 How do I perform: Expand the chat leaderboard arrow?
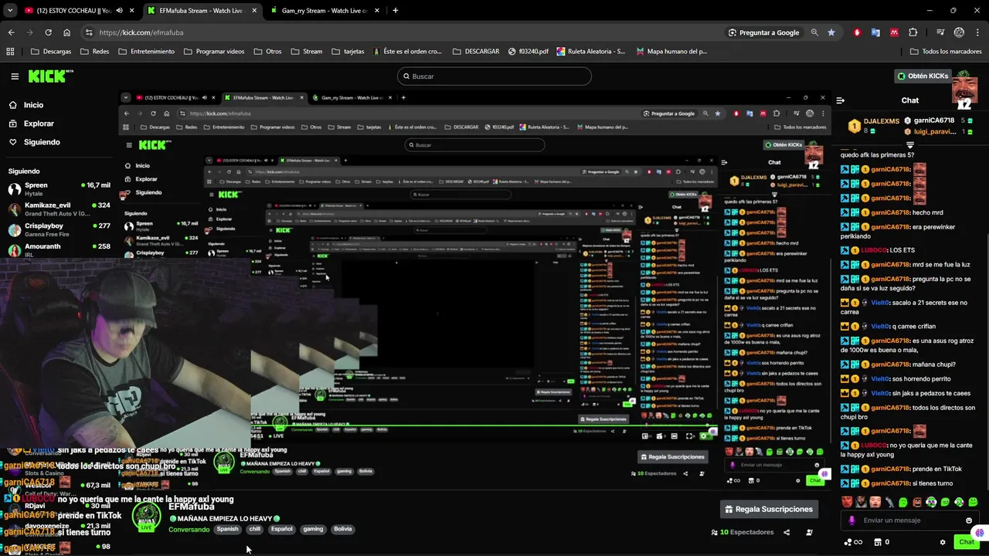tap(910, 145)
